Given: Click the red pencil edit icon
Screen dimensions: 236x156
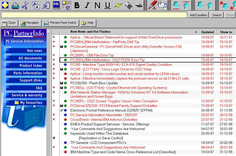Looking at the screenshot, I should (x=152, y=5).
